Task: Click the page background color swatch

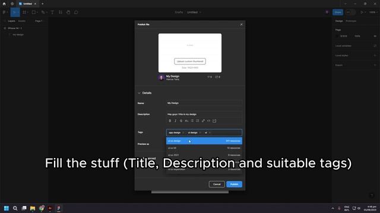Action: [x=337, y=36]
